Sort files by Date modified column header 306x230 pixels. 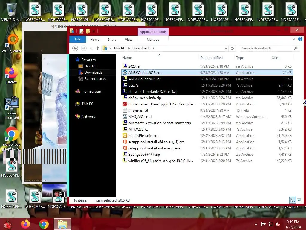click(211, 58)
